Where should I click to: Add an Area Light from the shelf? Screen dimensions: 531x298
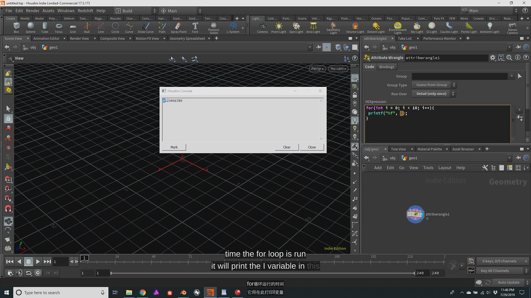point(313,28)
